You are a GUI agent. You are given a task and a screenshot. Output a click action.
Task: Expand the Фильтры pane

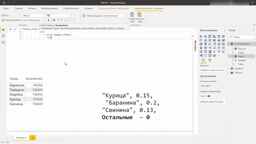pos(195,46)
